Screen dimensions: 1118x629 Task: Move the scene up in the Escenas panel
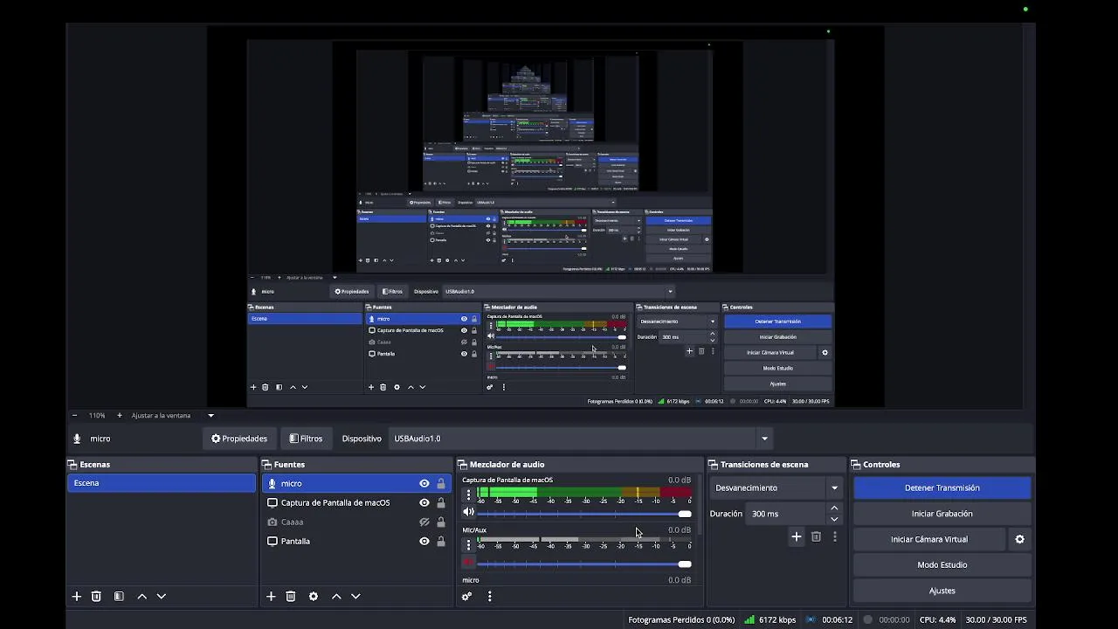[x=142, y=597]
